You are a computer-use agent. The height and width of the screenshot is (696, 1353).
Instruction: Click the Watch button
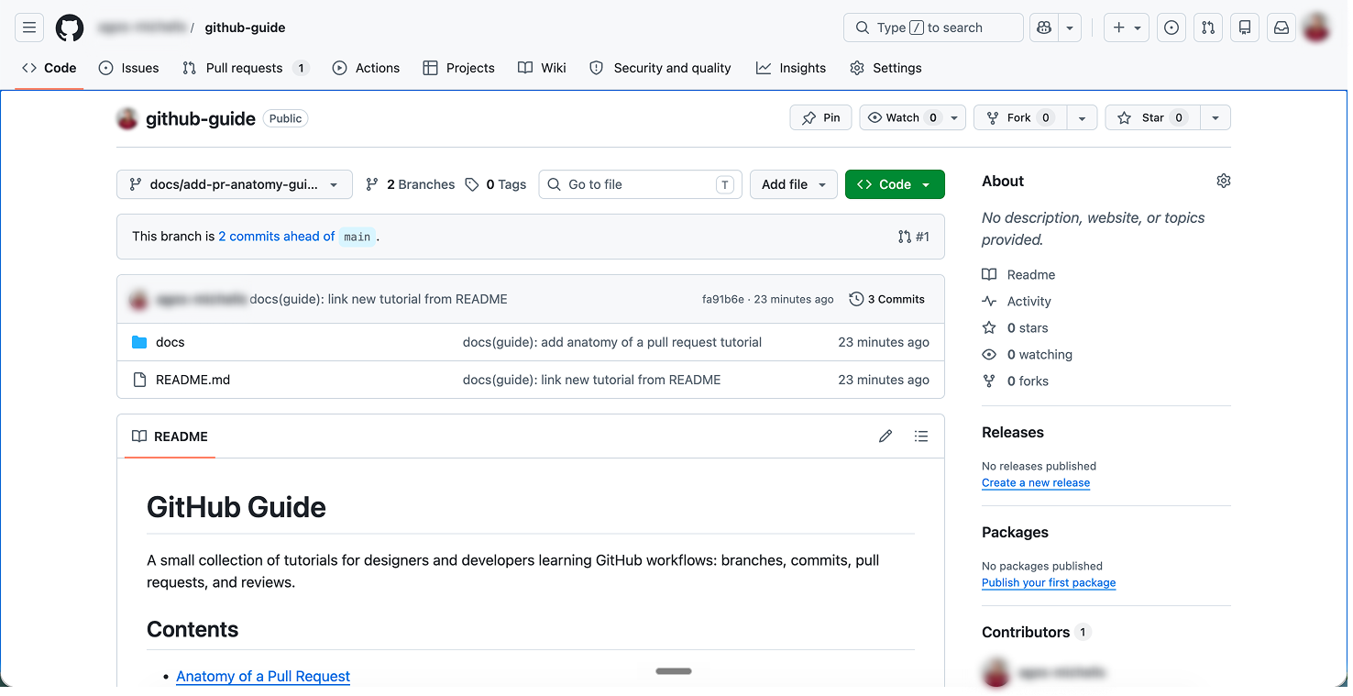click(902, 117)
